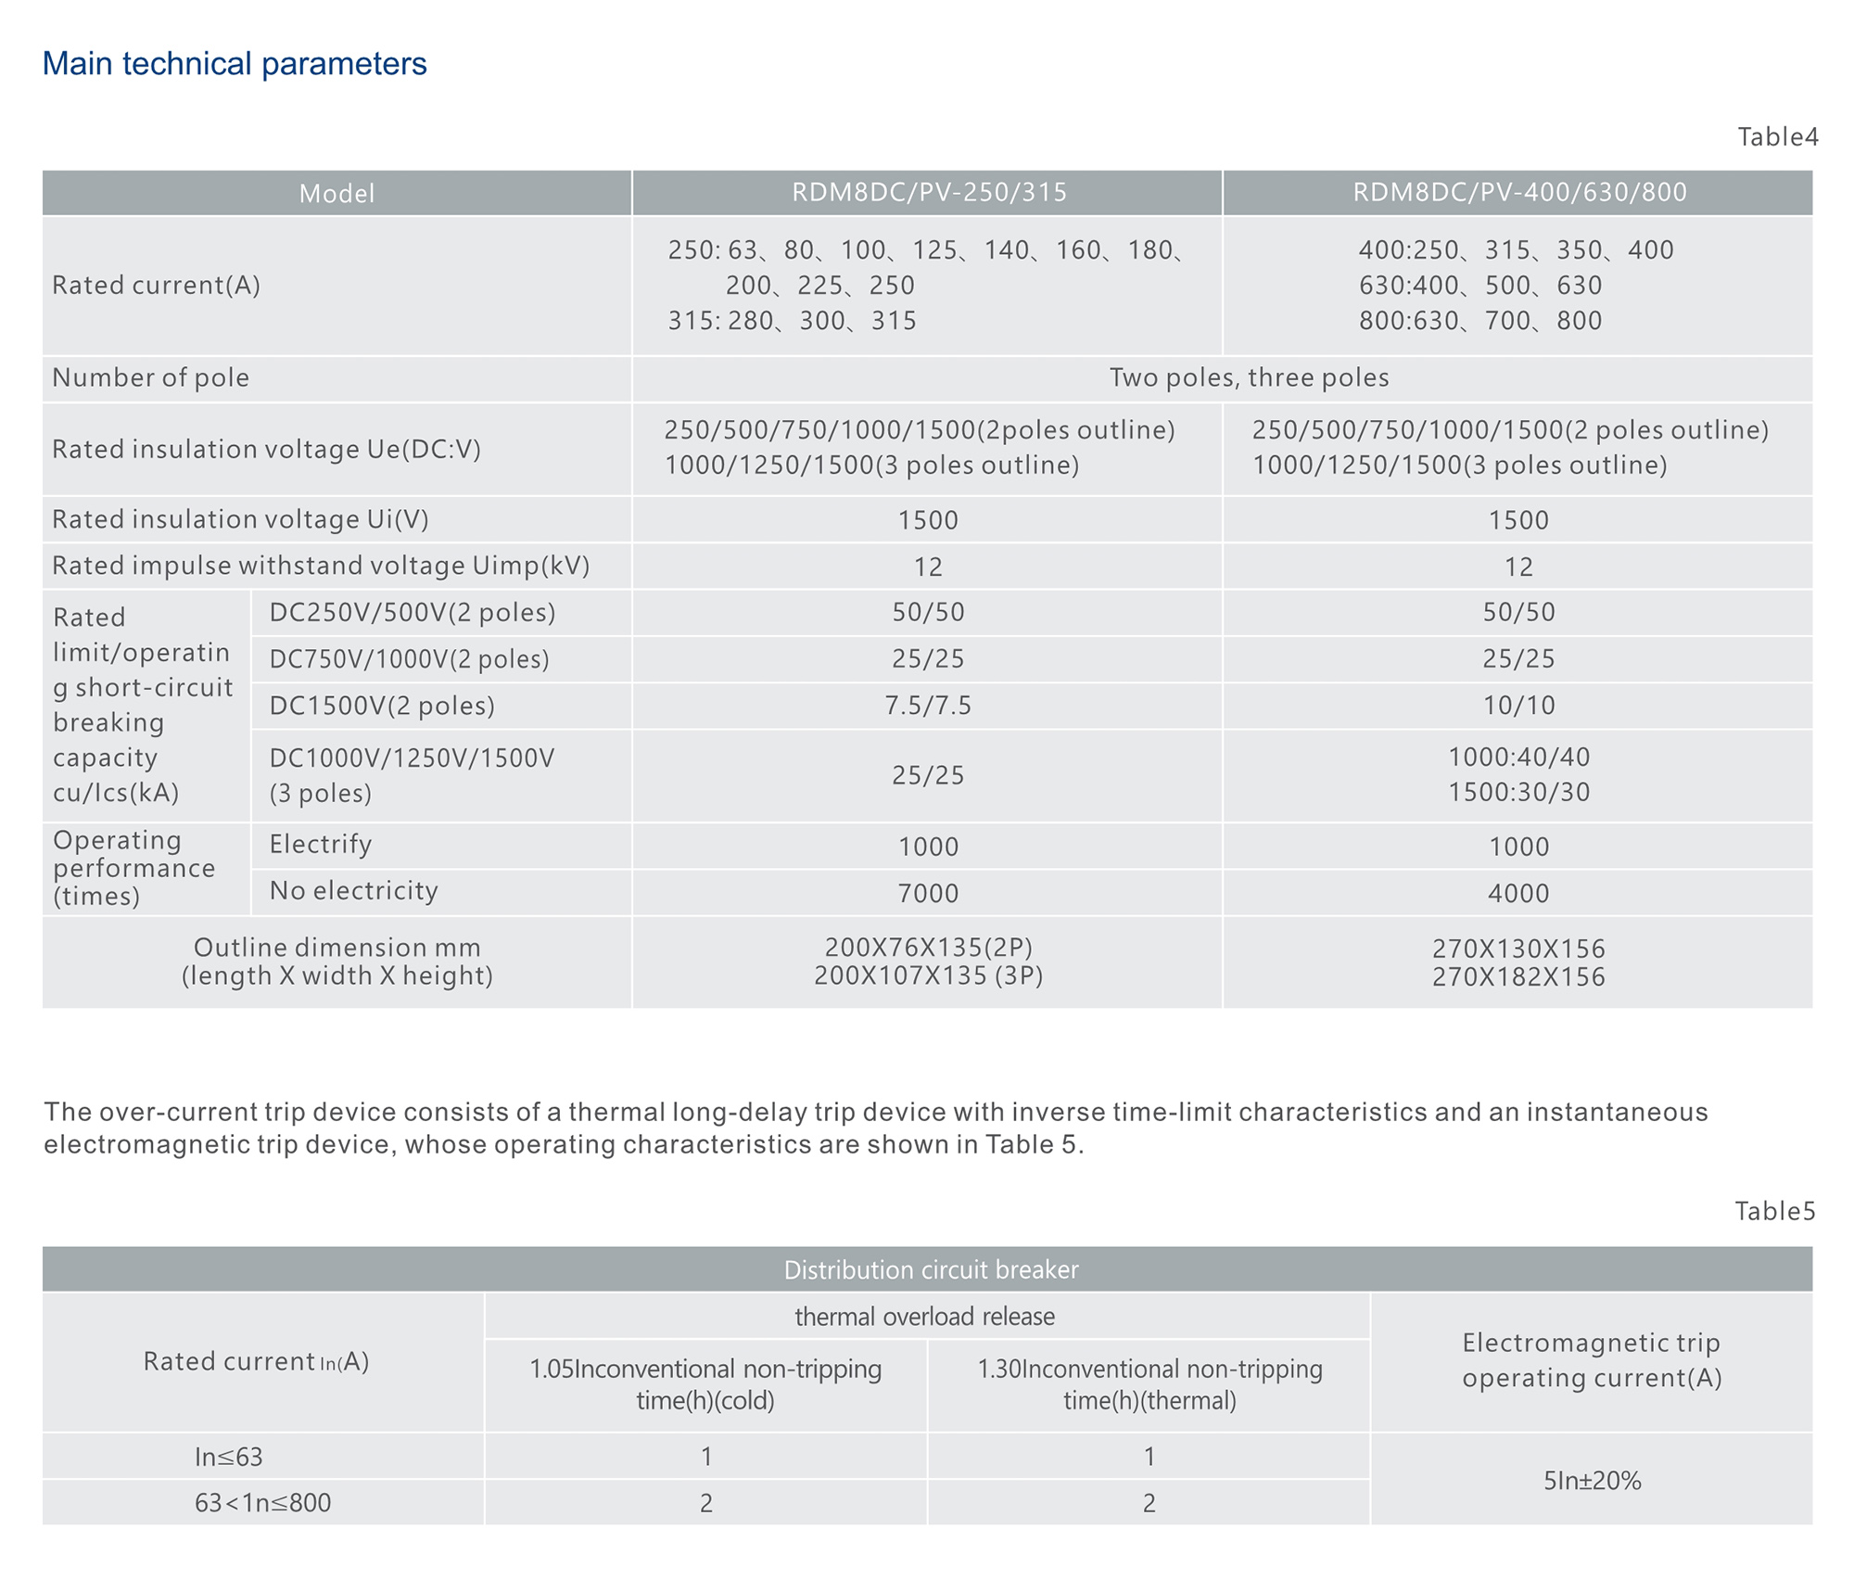Select the "270X130X156" dimension
Screen dimensions: 1854x1580
(x=1518, y=949)
